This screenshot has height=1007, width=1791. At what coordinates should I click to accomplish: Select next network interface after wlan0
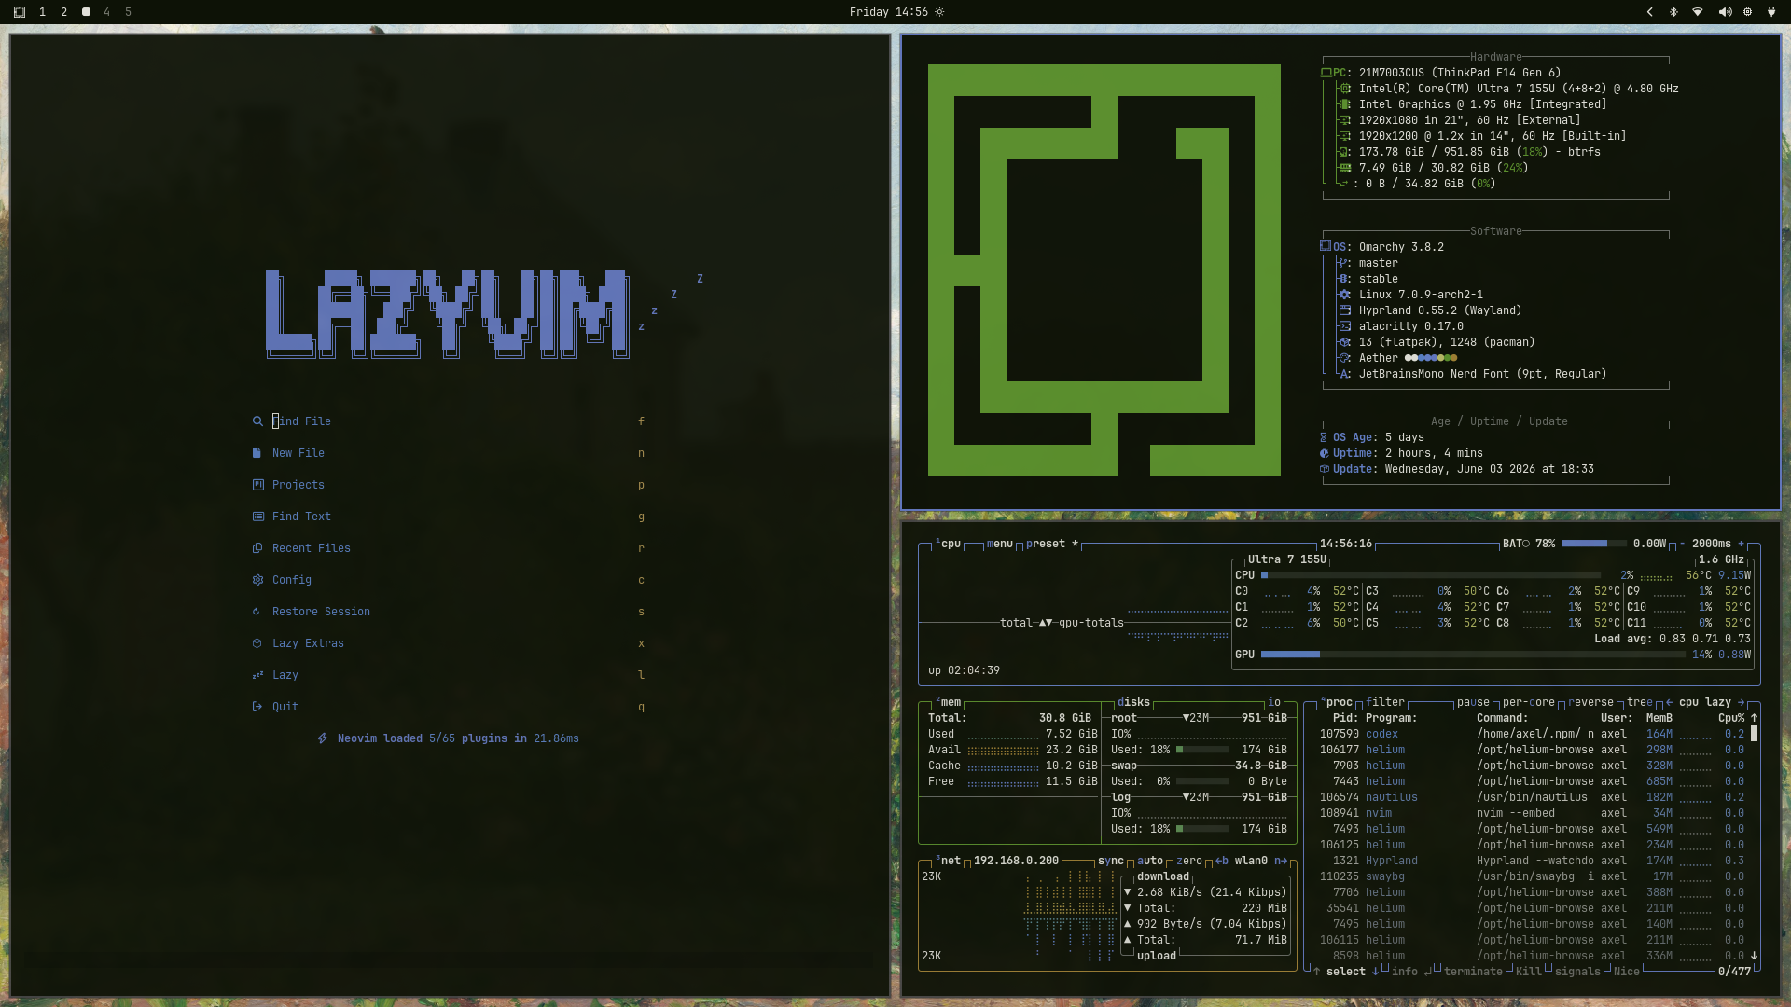[1281, 861]
